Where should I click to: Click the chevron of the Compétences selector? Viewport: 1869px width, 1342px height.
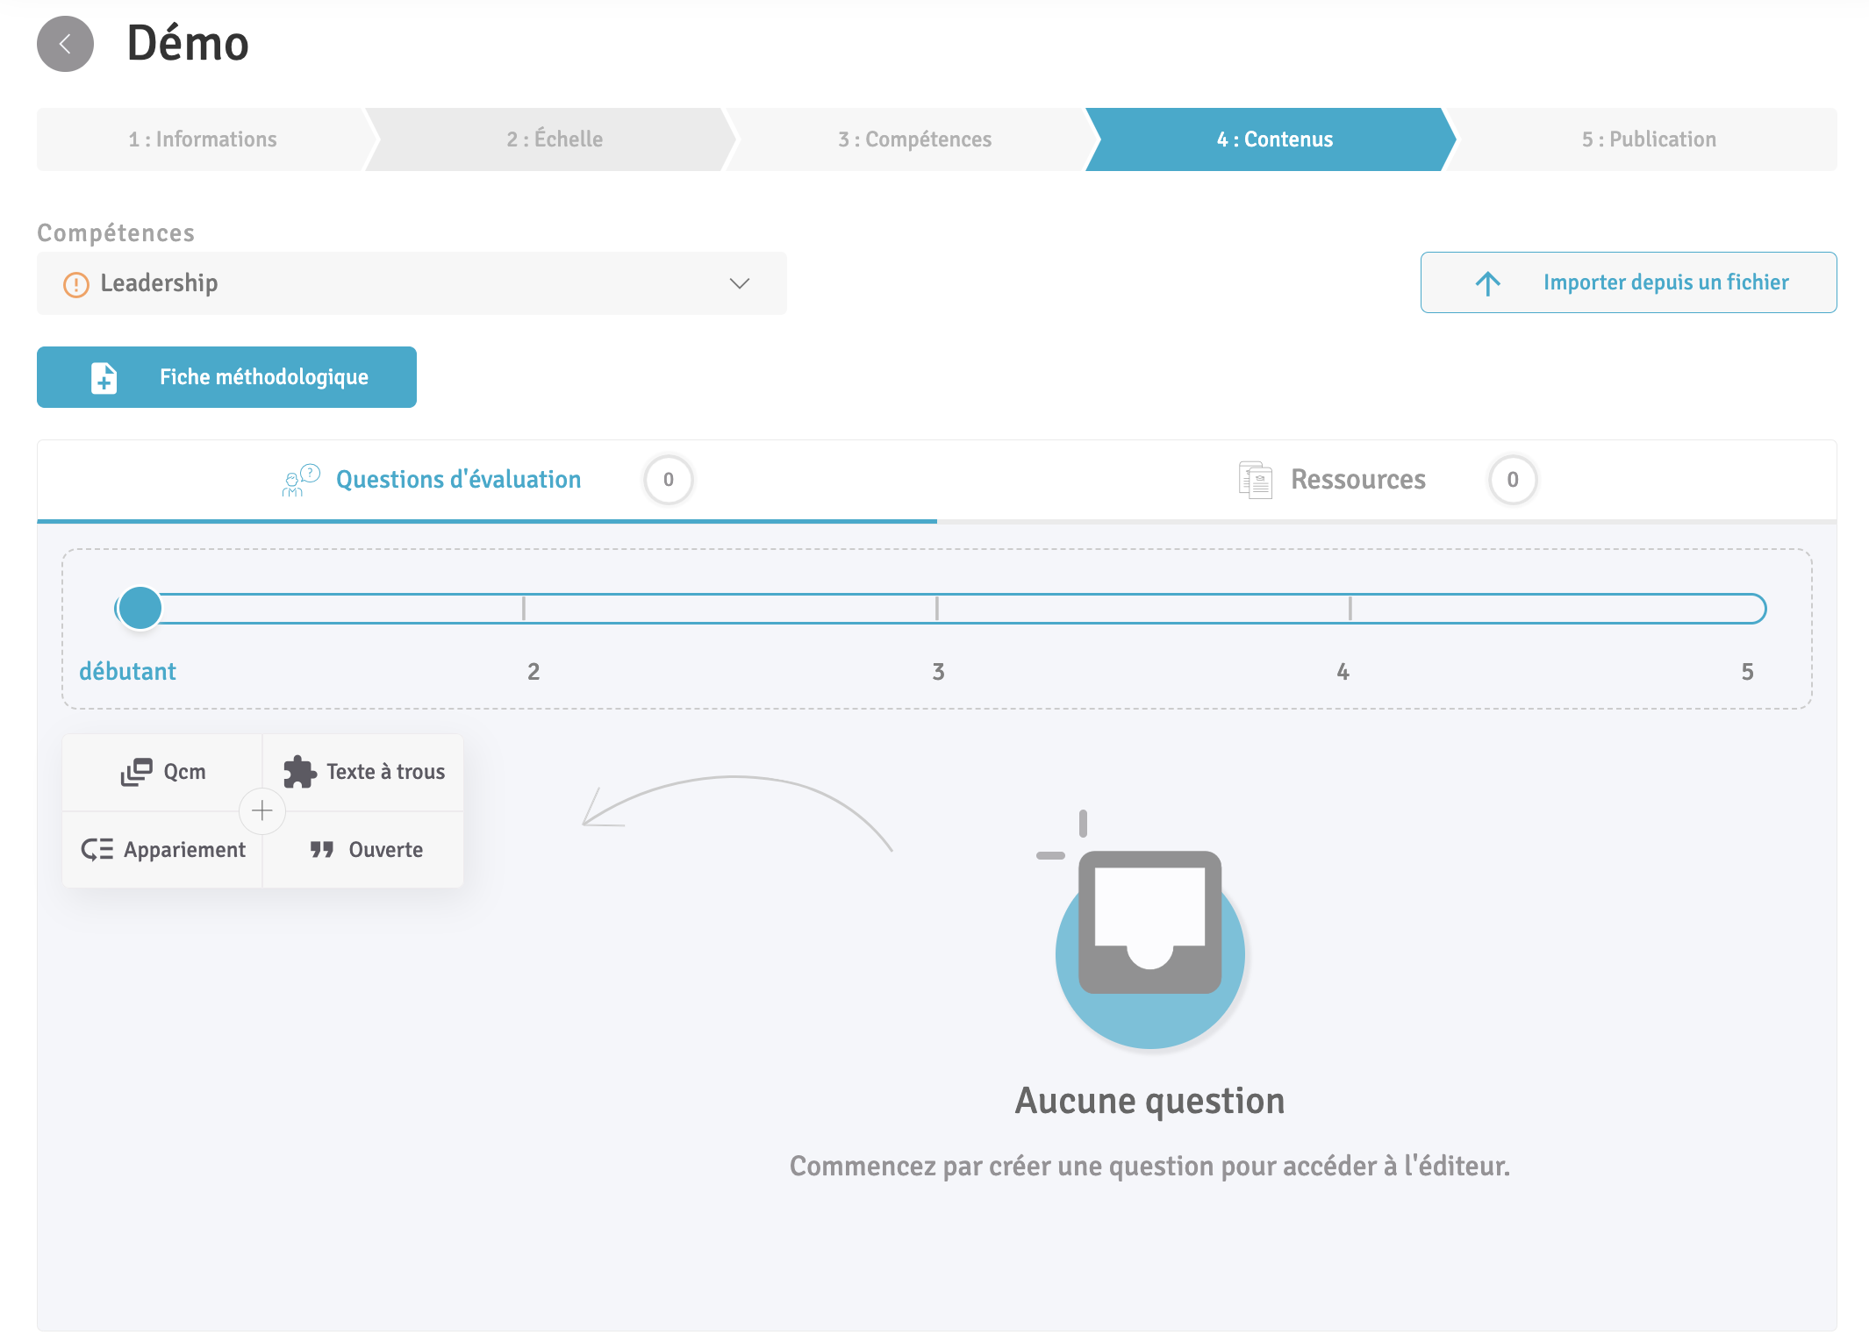(x=739, y=283)
